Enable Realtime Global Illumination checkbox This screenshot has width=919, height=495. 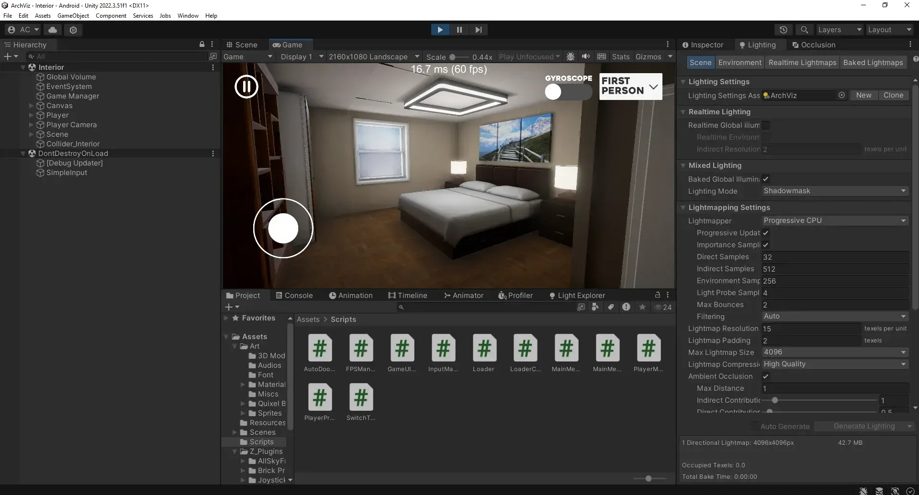766,125
